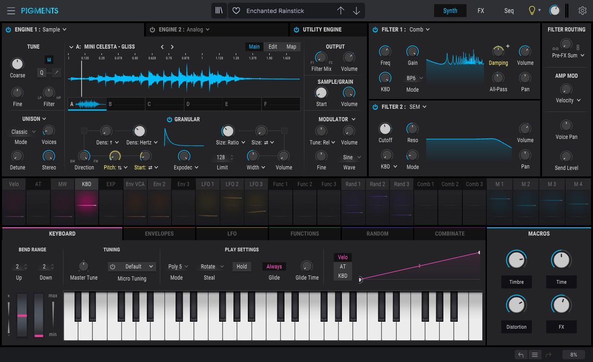593x362 pixels.
Task: Open the BP6 filter mode dropdown
Action: (x=415, y=78)
